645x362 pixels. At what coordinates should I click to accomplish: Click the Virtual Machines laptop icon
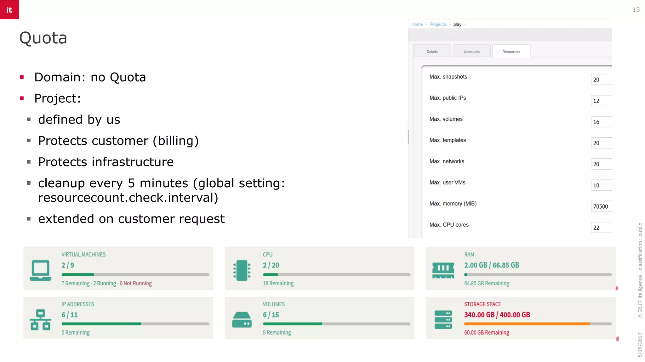(40, 270)
